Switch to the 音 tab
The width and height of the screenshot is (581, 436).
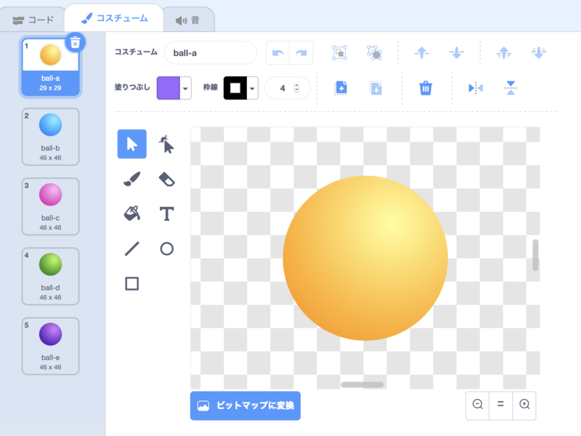(x=187, y=20)
